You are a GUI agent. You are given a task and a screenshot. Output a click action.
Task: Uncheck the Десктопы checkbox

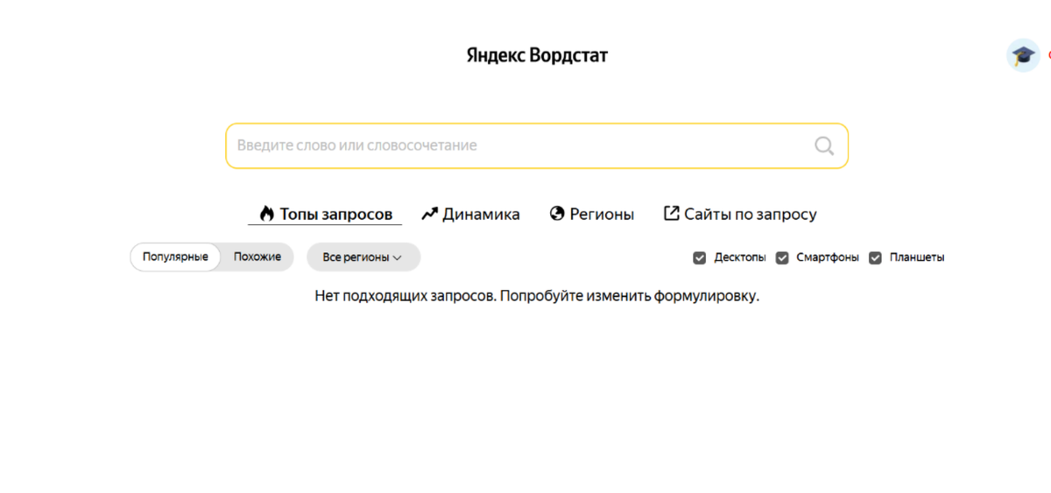point(699,257)
